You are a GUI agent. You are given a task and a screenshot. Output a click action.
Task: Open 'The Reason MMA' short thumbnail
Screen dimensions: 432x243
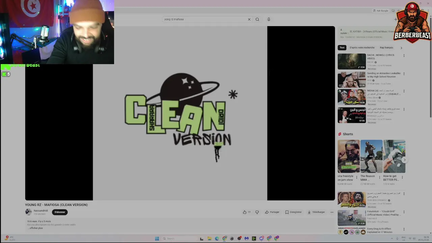371,156
